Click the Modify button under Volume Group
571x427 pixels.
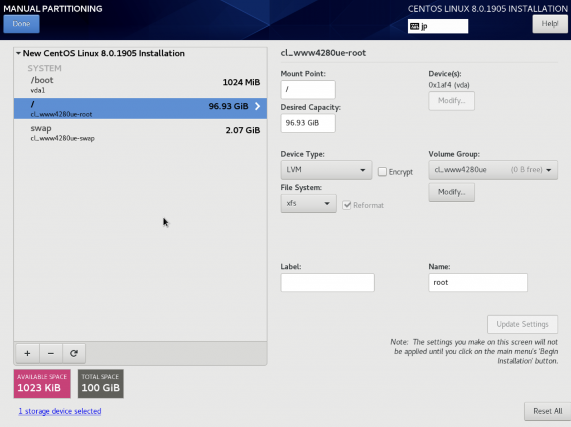(x=452, y=192)
